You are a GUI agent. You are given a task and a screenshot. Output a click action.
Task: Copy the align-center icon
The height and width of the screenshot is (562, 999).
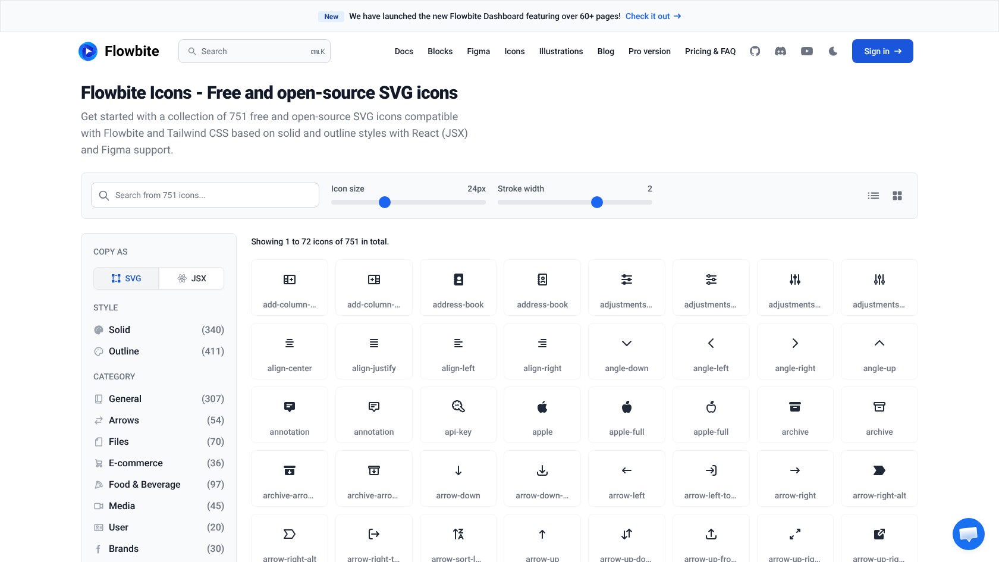[x=290, y=351]
